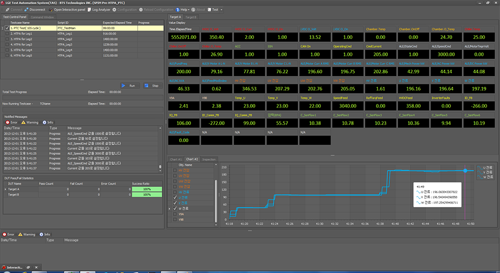Screen dimensions: 500x273
Task: Click Error filter icon in Notified Messages
Action: 7,122
